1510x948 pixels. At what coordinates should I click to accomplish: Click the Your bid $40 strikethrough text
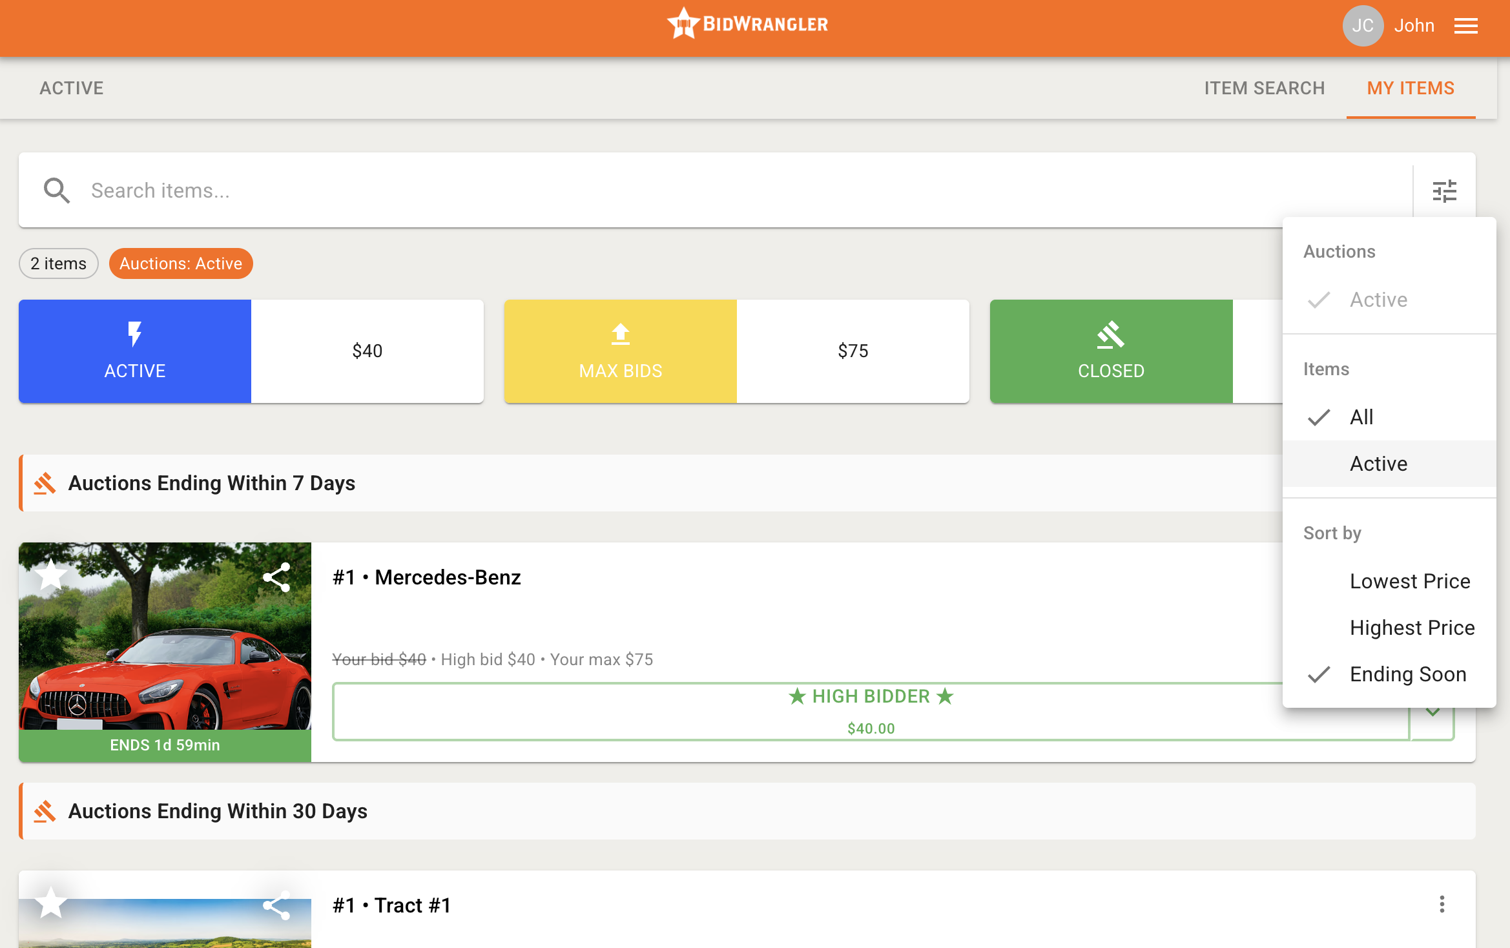point(379,659)
